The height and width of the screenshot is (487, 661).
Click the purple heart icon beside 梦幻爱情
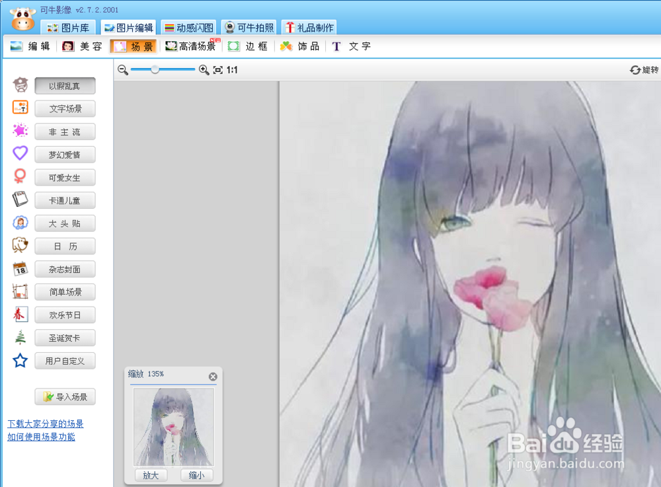pyautogui.click(x=20, y=153)
